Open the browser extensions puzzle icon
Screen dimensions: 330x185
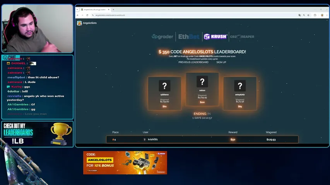315,15
